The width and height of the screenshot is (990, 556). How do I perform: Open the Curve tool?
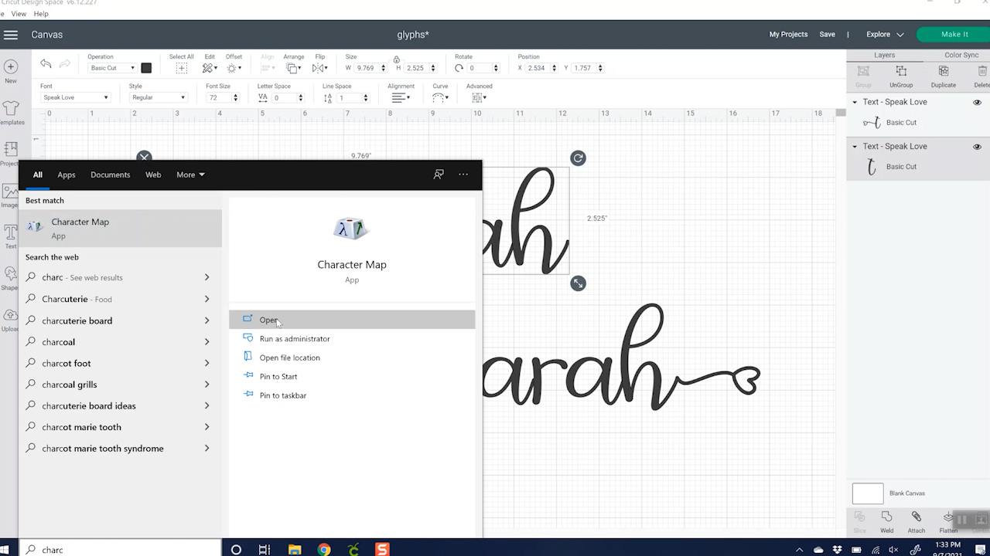(x=440, y=97)
